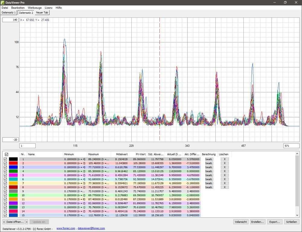Viewport: 302px width, 232px height.
Task: Click the Export... button
Action: point(275,222)
